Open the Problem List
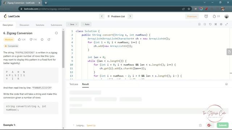This screenshot has height=130, width=232. coord(116,16)
